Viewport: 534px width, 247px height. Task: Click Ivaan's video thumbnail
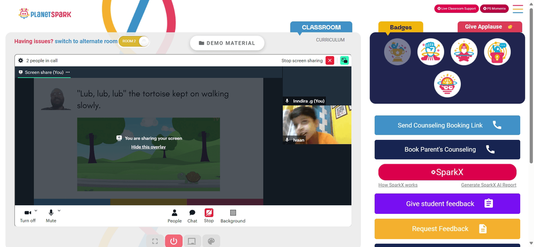(317, 124)
